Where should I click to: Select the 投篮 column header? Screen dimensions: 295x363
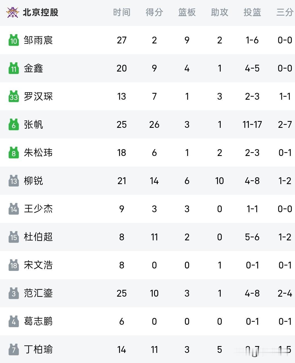(252, 12)
